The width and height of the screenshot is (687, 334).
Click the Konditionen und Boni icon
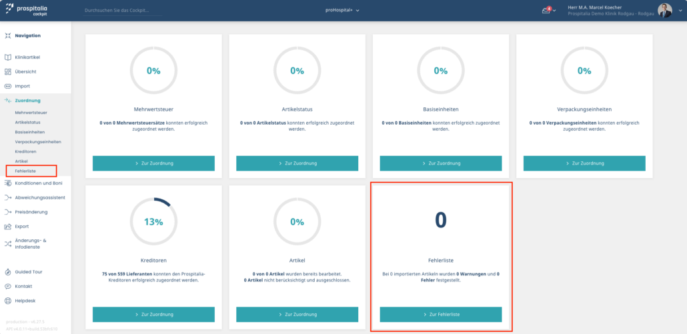7,183
